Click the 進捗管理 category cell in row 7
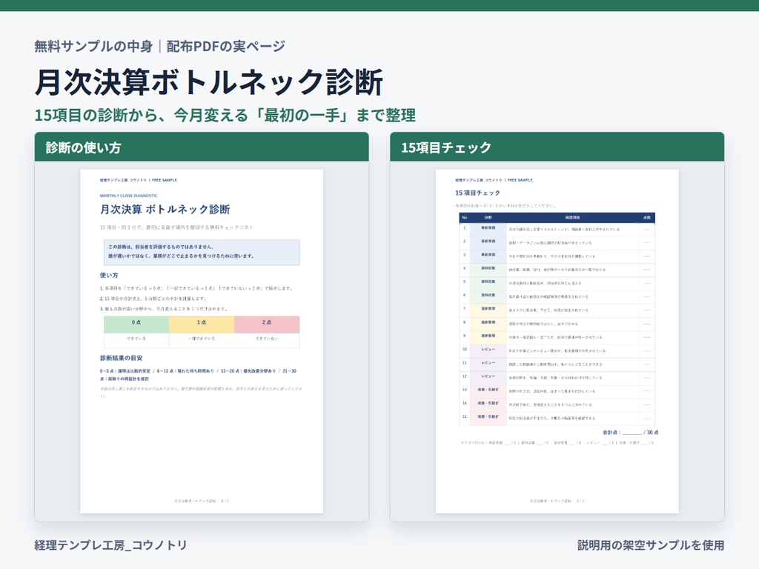Viewport: 759px width, 569px height. point(488,310)
